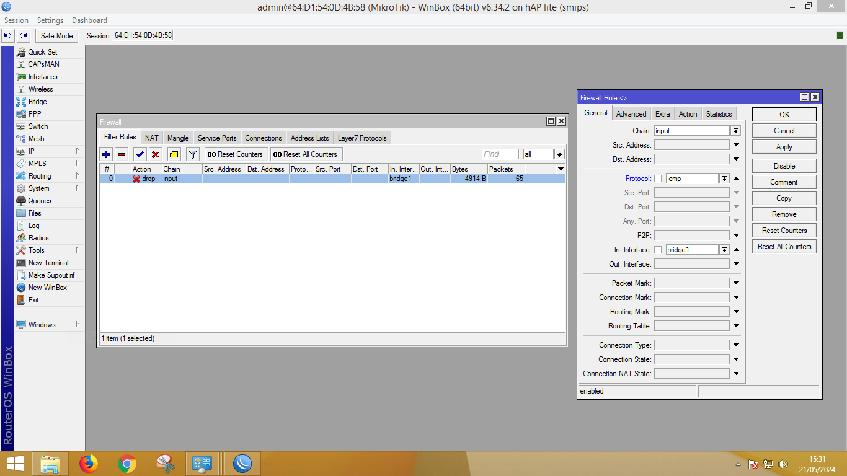Click the redo arrow icon

[23, 35]
